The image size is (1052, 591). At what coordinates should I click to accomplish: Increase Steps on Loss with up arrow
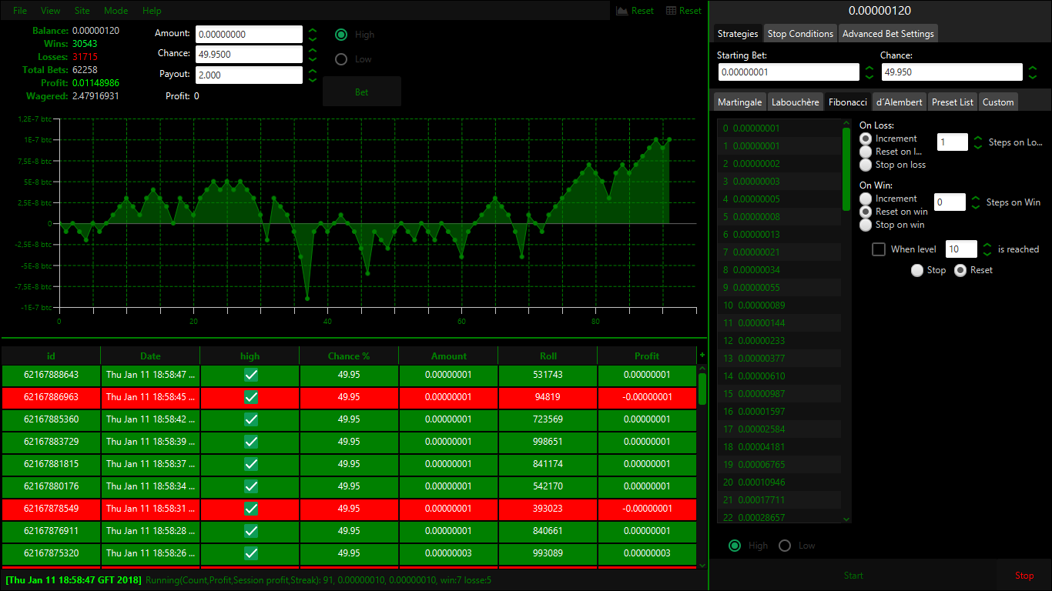click(978, 139)
